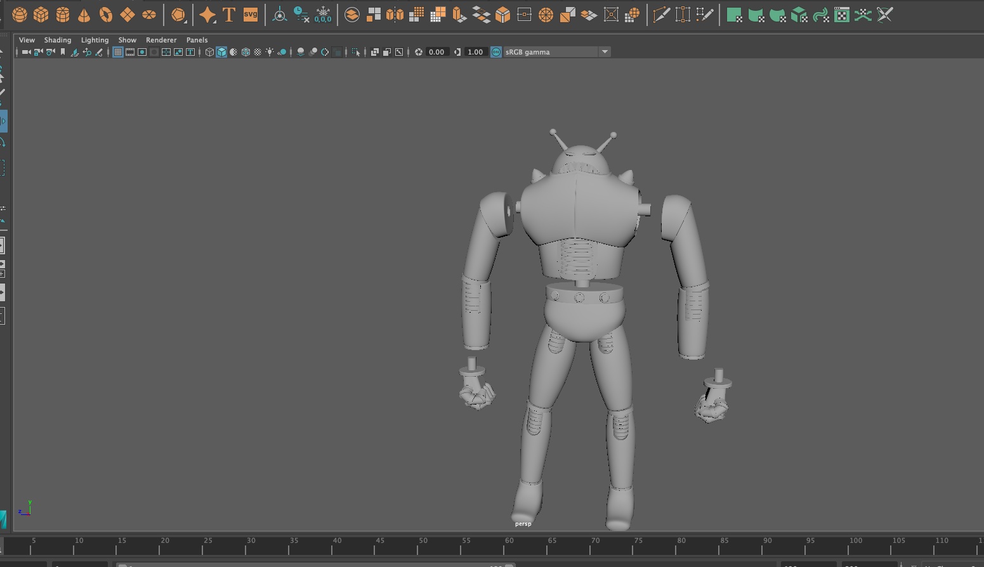Open the Shading panel menu
Screen dimensions: 984x567
(x=58, y=40)
